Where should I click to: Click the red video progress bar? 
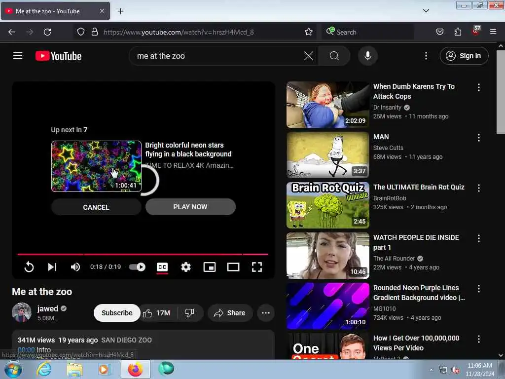tap(143, 254)
